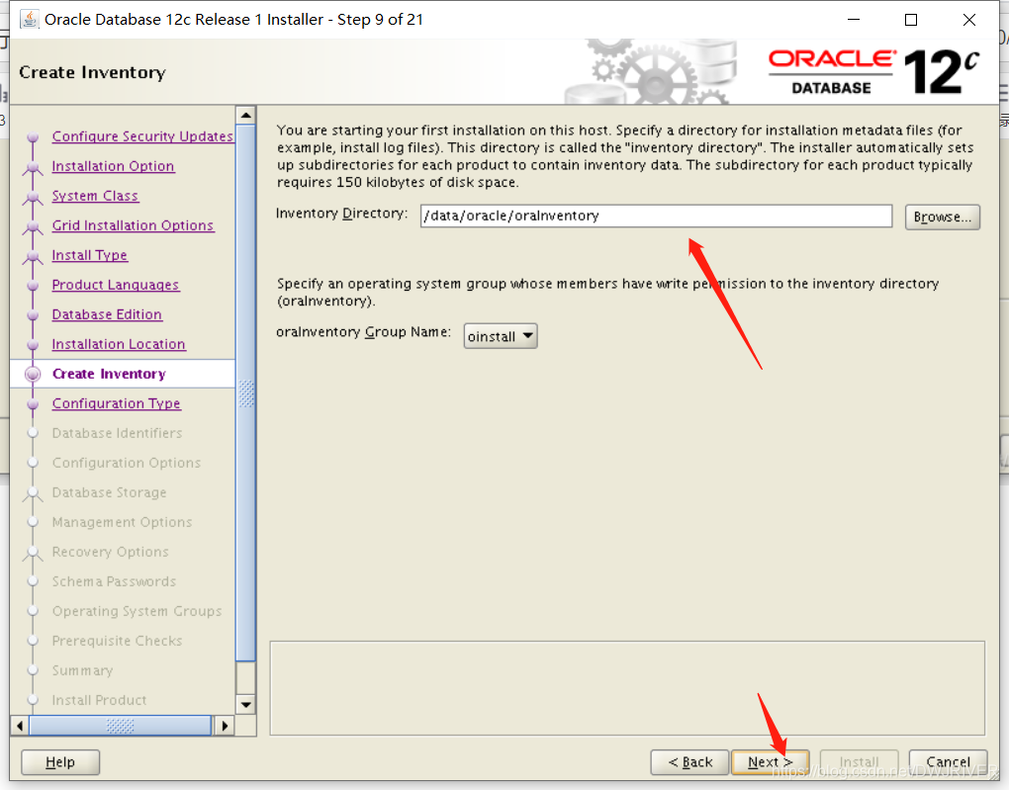1009x790 pixels.
Task: Click the step list scroll up arrow
Action: 245,115
